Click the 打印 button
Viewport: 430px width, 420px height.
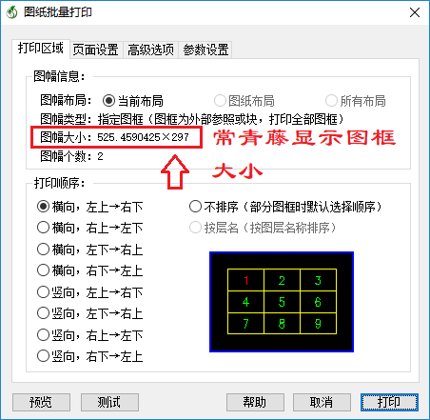[x=389, y=402]
